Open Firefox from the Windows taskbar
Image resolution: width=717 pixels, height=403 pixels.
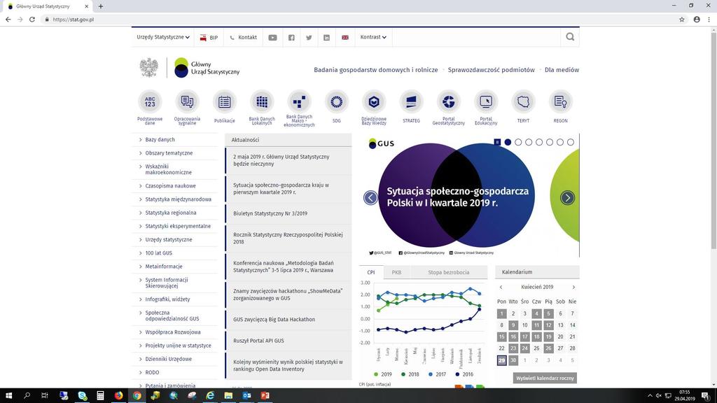tap(118, 396)
